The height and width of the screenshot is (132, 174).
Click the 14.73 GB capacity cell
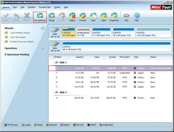pyautogui.click(x=79, y=73)
